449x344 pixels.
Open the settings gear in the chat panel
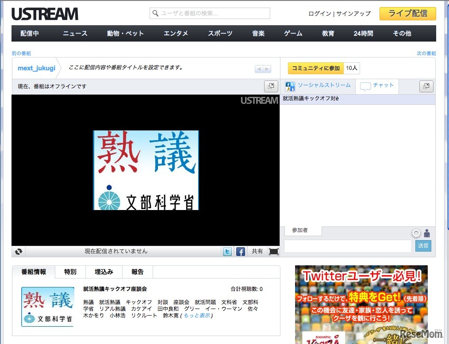pos(416,233)
